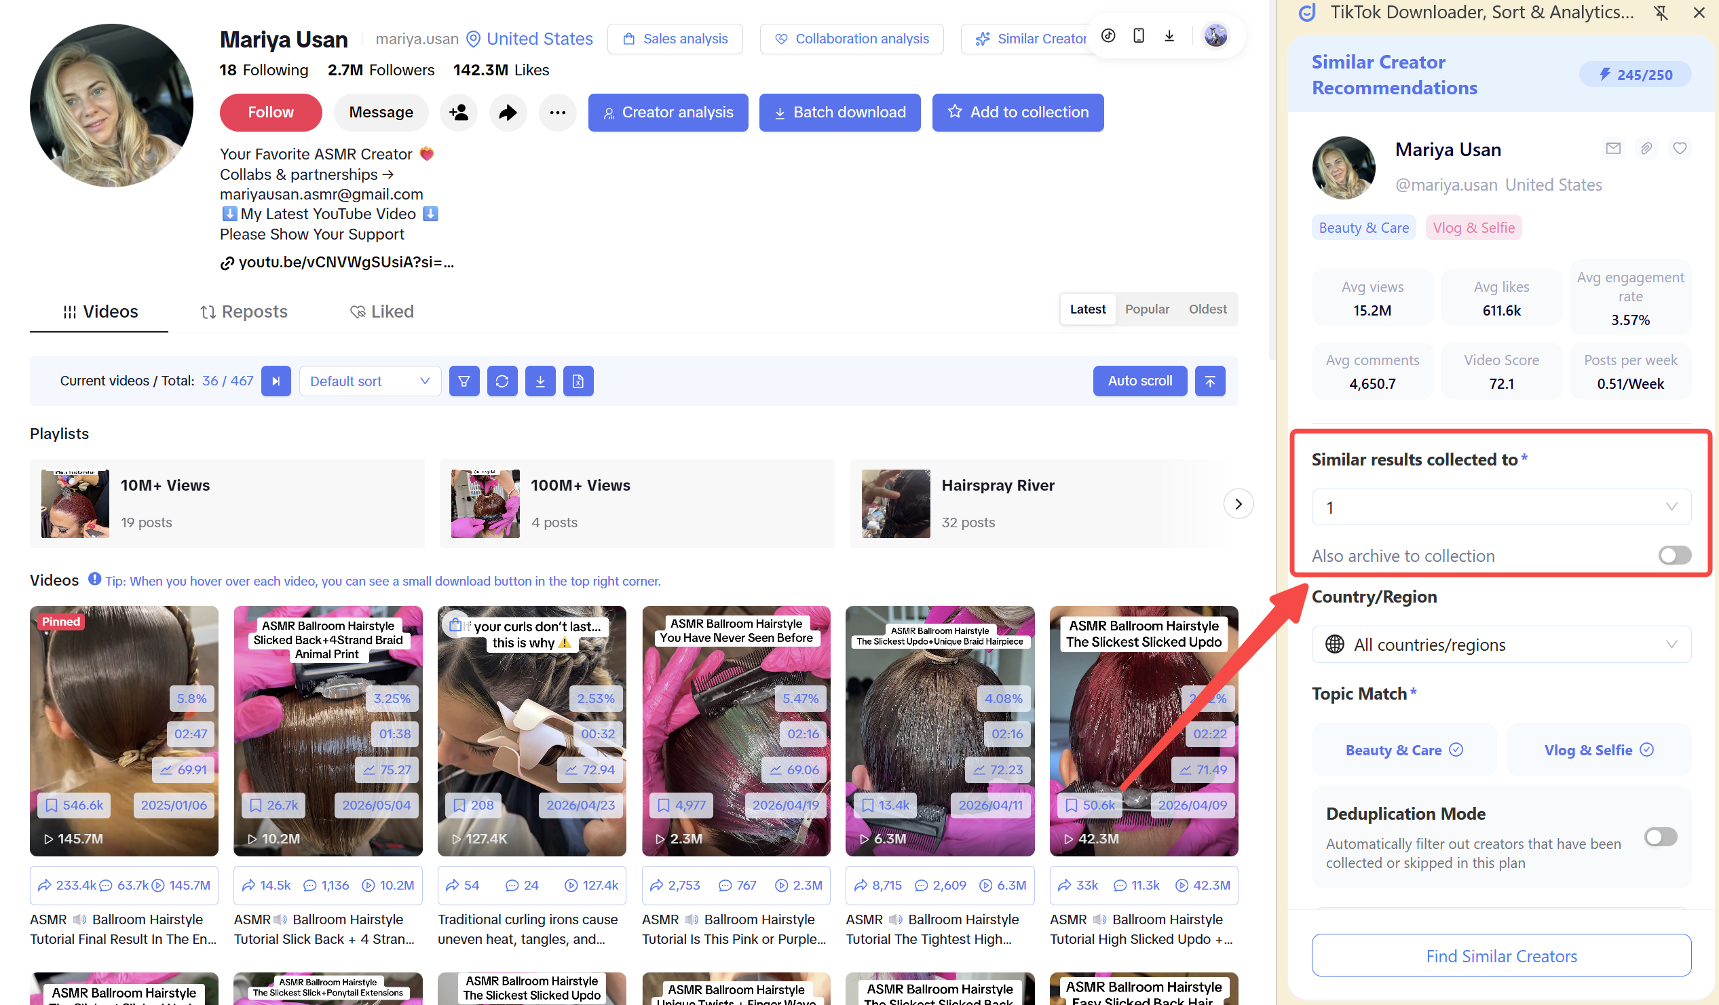
Task: Open the youtu.be profile link
Action: tap(346, 263)
